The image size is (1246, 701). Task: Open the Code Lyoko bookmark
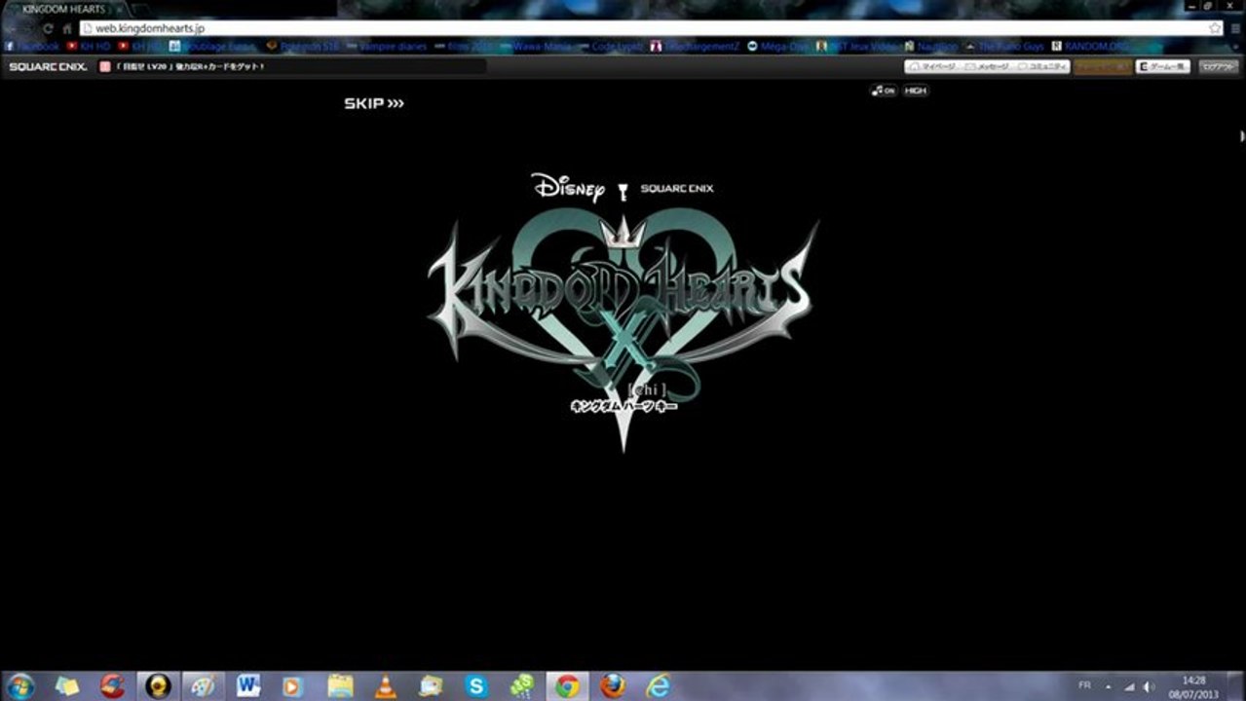610,46
